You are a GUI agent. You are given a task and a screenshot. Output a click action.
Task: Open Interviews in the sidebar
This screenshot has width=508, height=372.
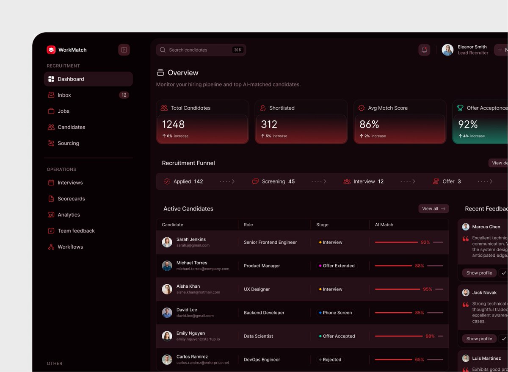pyautogui.click(x=88, y=183)
